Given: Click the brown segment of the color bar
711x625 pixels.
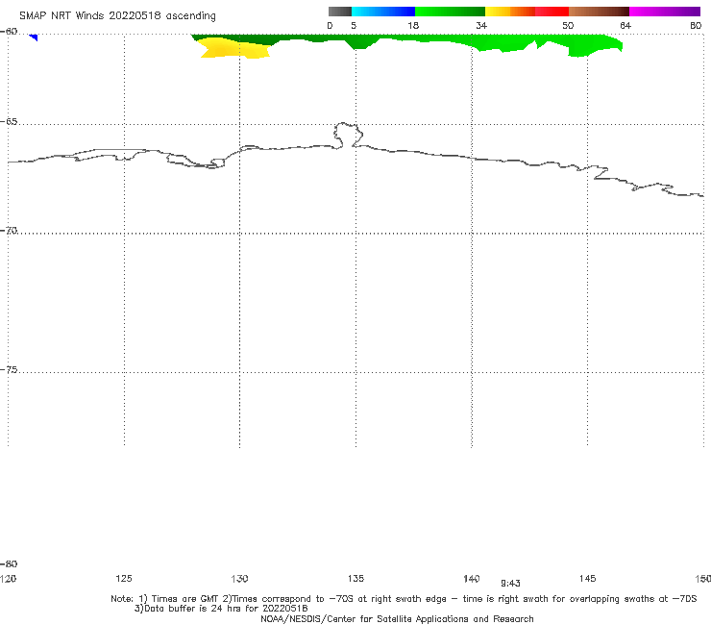Looking at the screenshot, I should pyautogui.click(x=599, y=12).
